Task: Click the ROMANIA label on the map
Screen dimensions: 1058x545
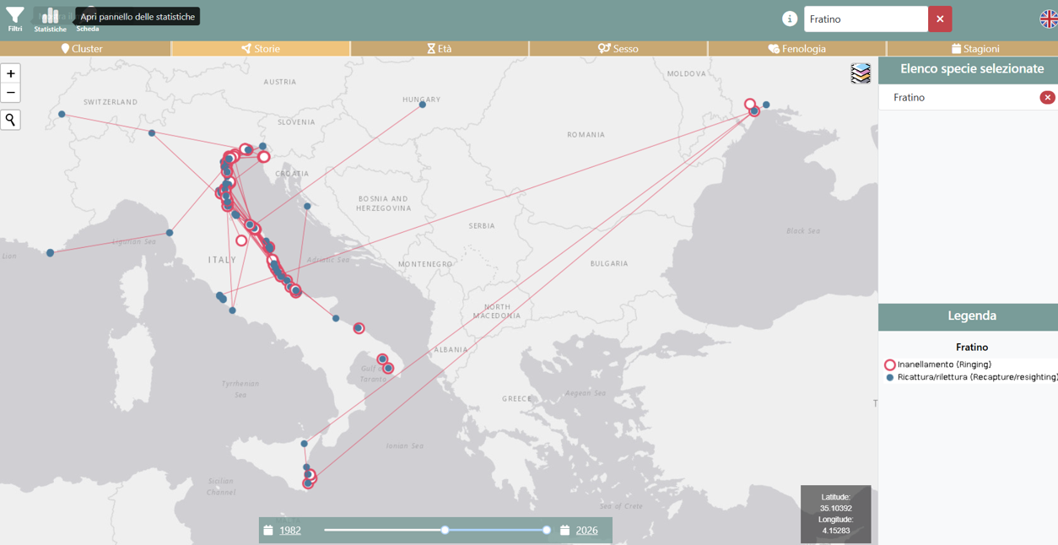Action: 586,135
